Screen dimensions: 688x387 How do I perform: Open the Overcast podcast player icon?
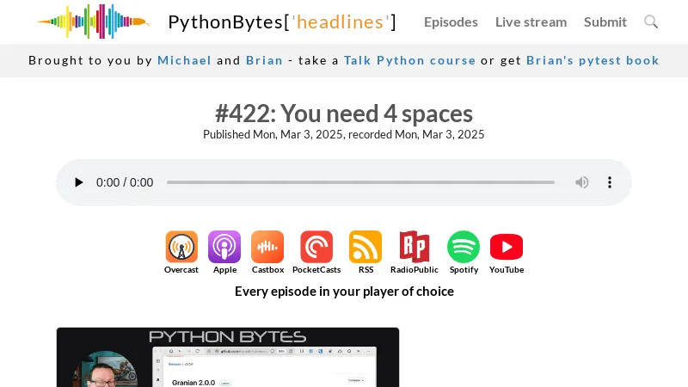181,248
